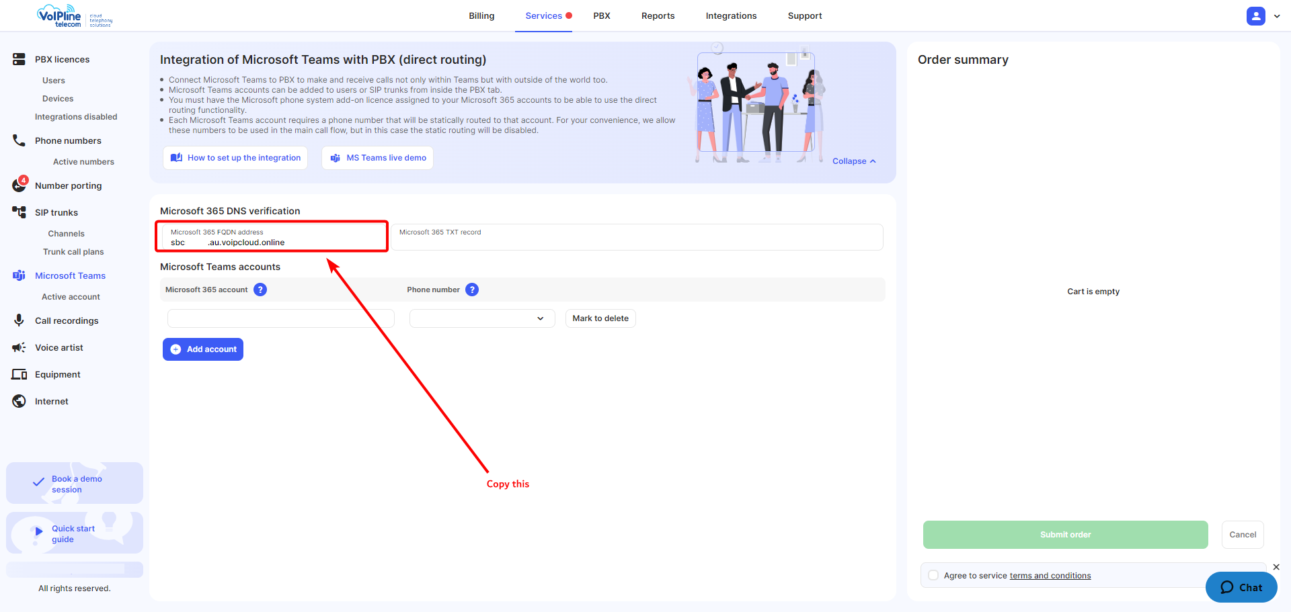The image size is (1291, 612).
Task: Open Call recordings section
Action: pos(67,320)
